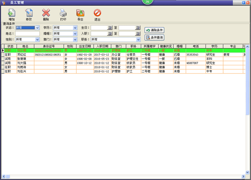Expand the 学历 dropdown
Viewport: 251px width, 180px height.
click(x=75, y=28)
